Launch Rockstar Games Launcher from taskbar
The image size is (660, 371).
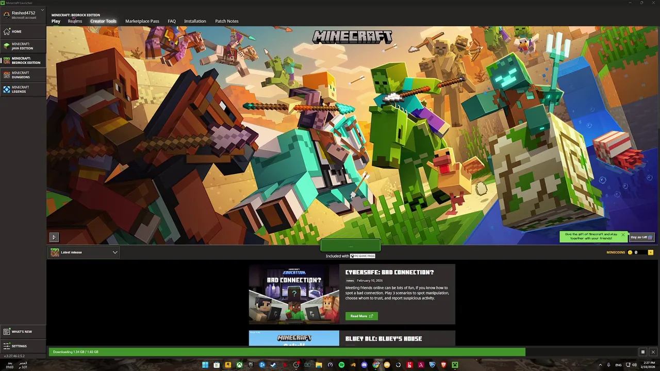(x=228, y=365)
